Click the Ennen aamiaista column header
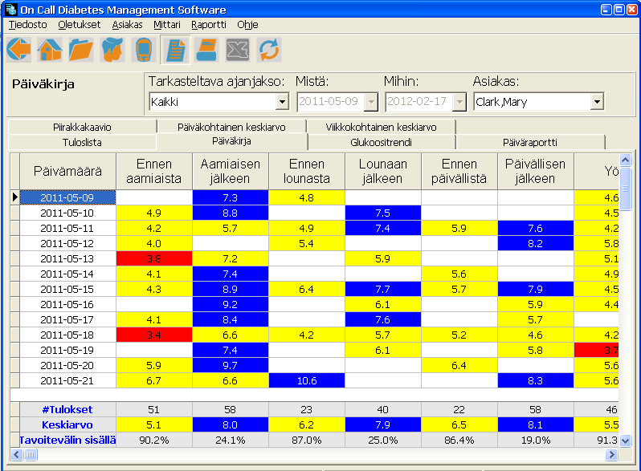 click(154, 171)
